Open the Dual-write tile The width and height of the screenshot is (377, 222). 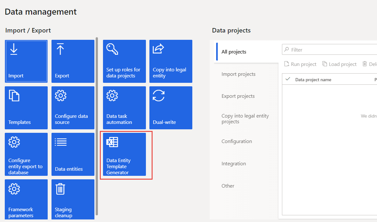coord(171,108)
